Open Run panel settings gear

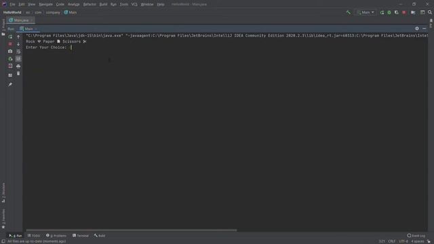click(417, 28)
